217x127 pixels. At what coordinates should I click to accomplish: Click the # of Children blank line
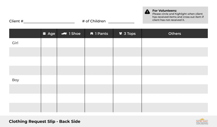tap(121, 23)
